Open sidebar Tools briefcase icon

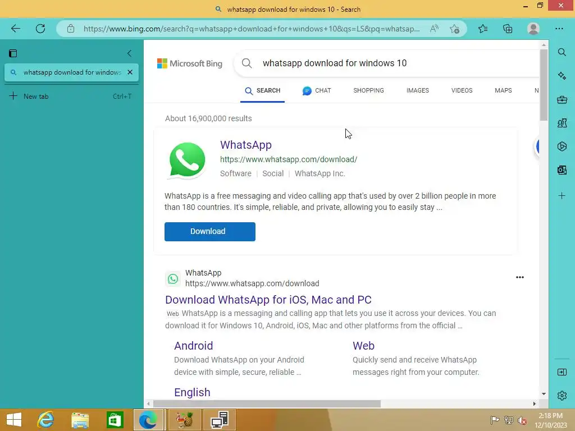pyautogui.click(x=562, y=100)
